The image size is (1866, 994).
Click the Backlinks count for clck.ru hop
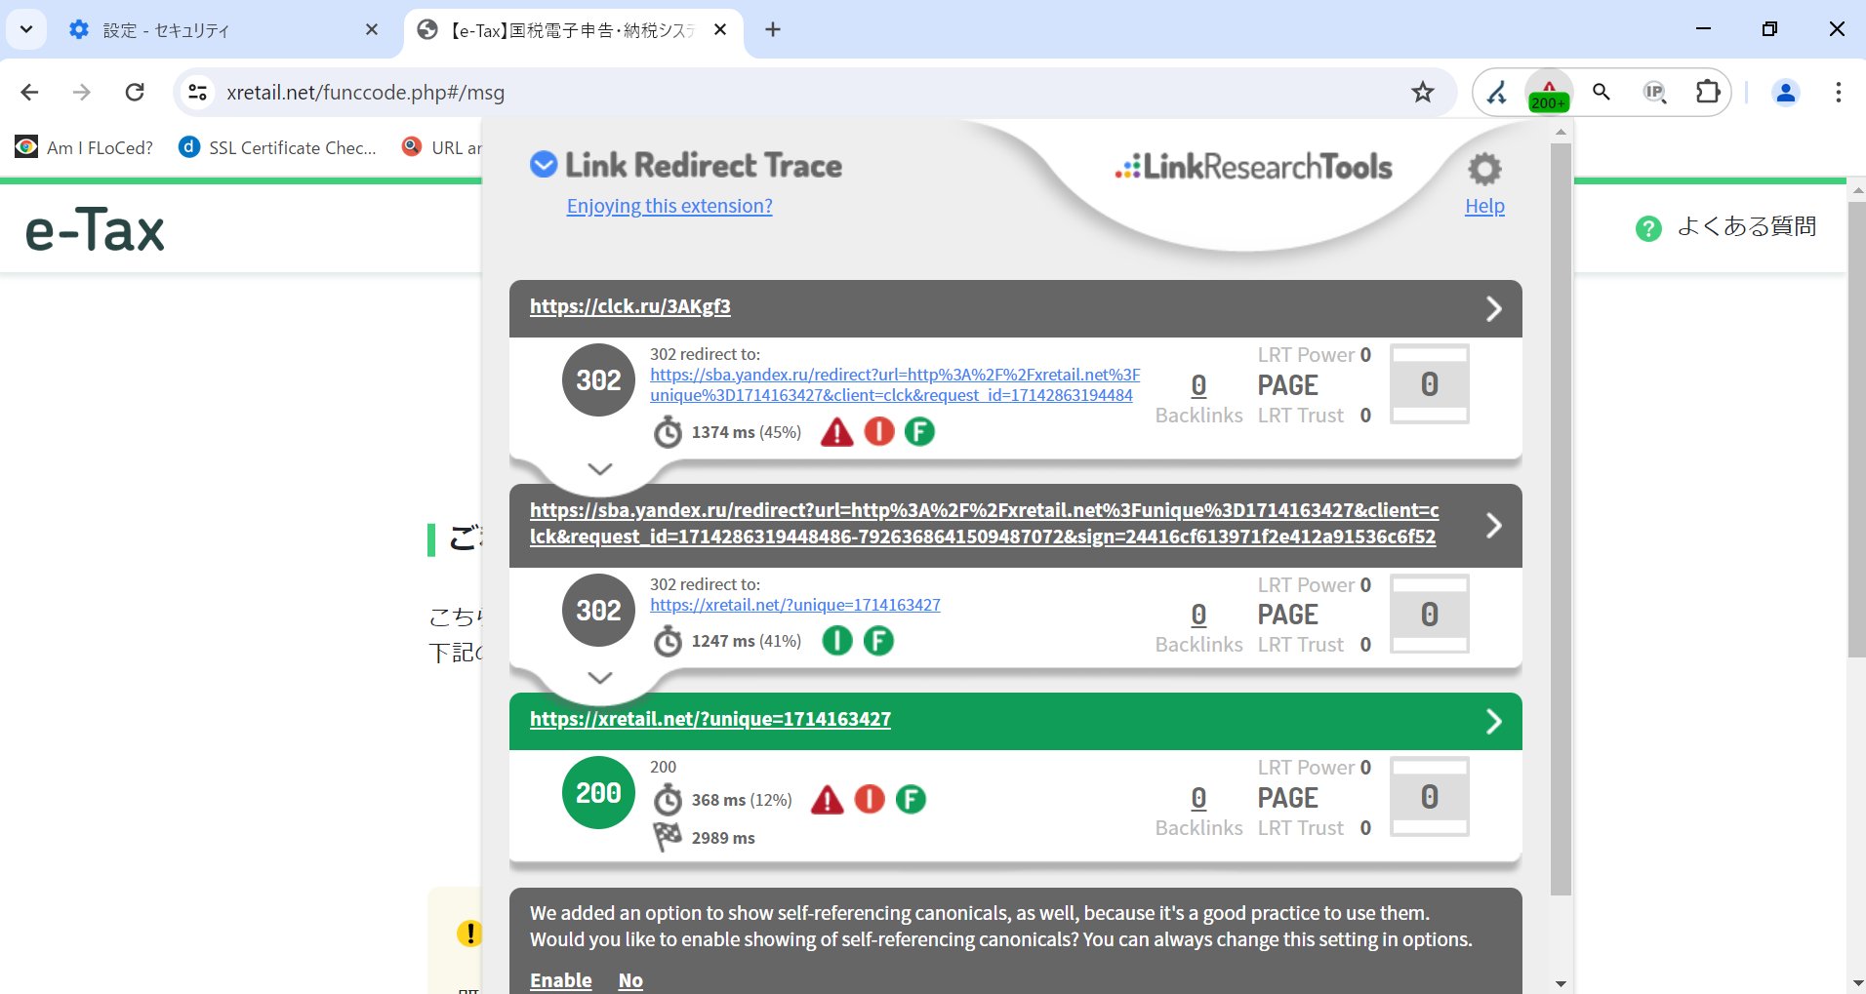click(1198, 386)
